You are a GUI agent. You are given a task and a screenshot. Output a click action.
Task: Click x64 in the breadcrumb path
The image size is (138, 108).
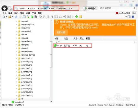click(52, 9)
